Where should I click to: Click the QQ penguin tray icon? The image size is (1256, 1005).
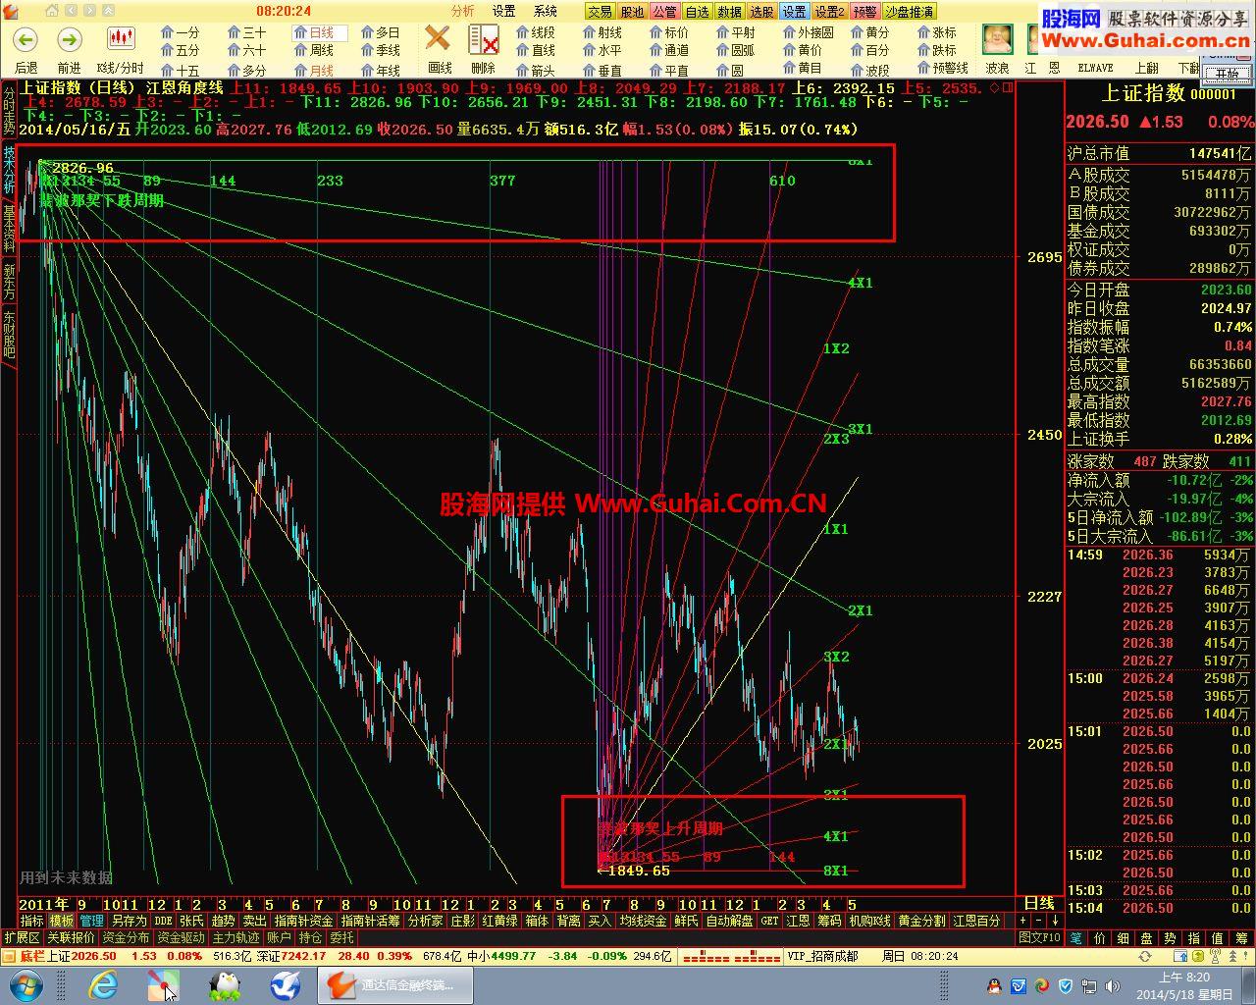pos(994,985)
